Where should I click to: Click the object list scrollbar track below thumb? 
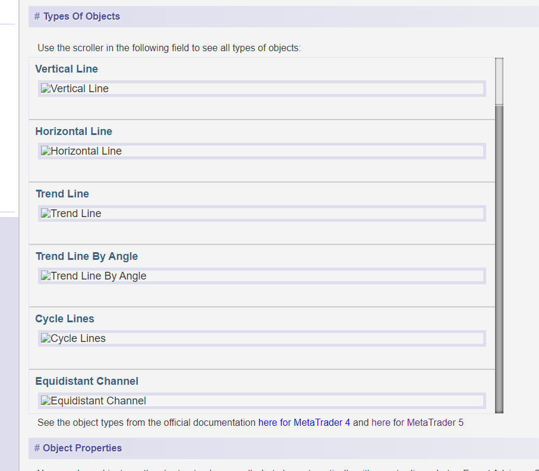coord(499,259)
